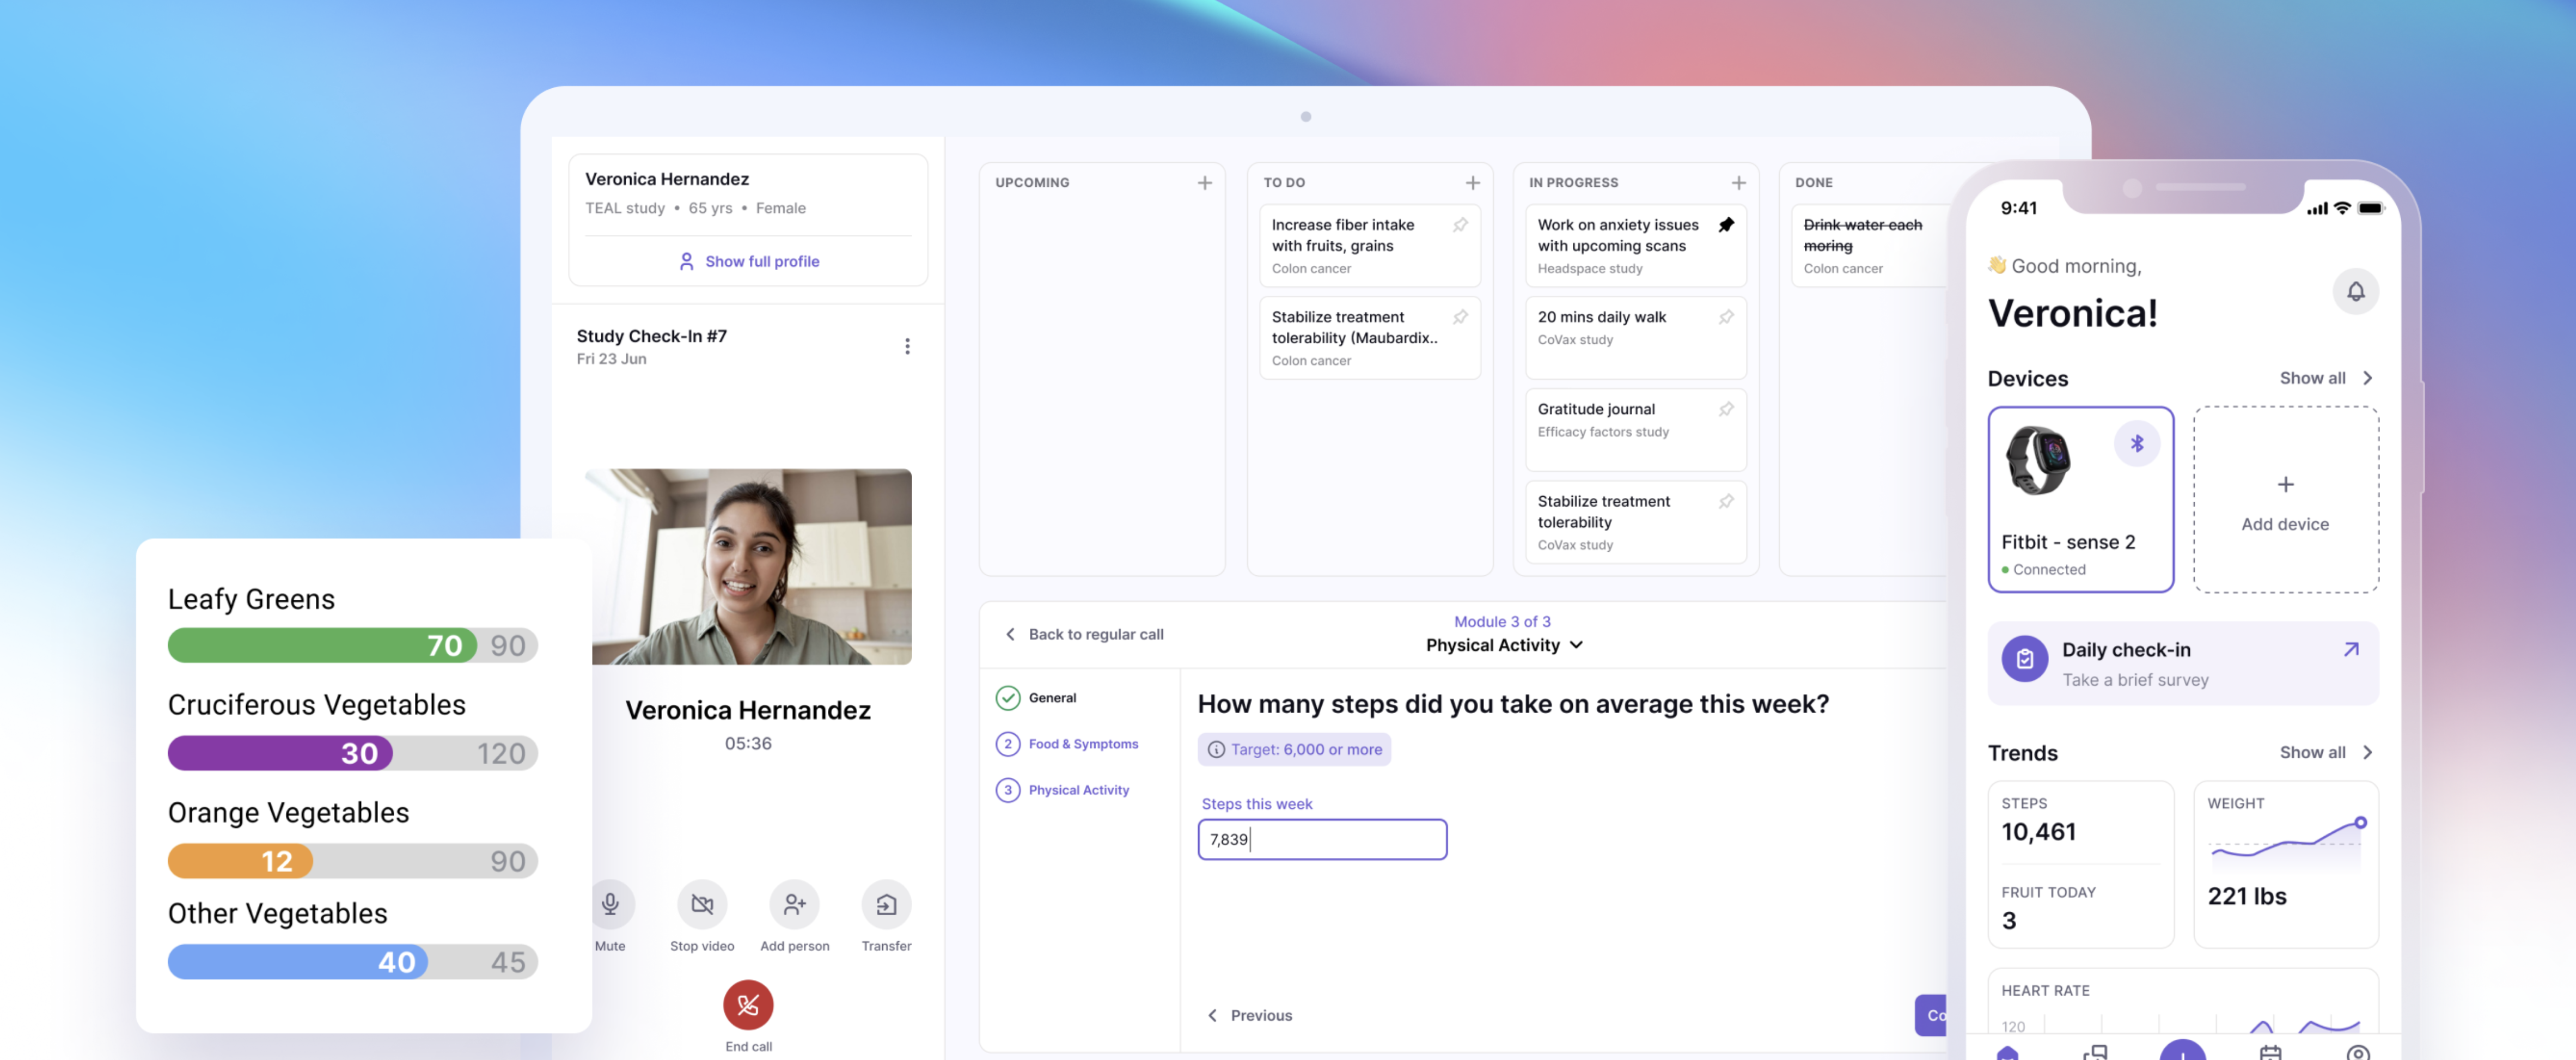Screen dimensions: 2576x1060
Task: Stop video with the camera icon
Action: click(x=702, y=904)
